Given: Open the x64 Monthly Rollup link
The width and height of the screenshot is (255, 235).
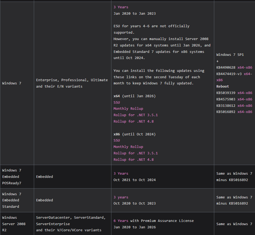Looking at the screenshot, I should coord(128,108).
